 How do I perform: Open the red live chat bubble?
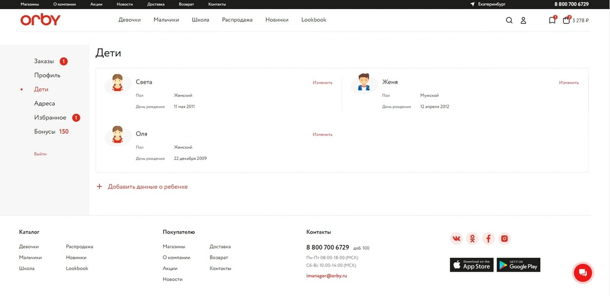(x=583, y=273)
